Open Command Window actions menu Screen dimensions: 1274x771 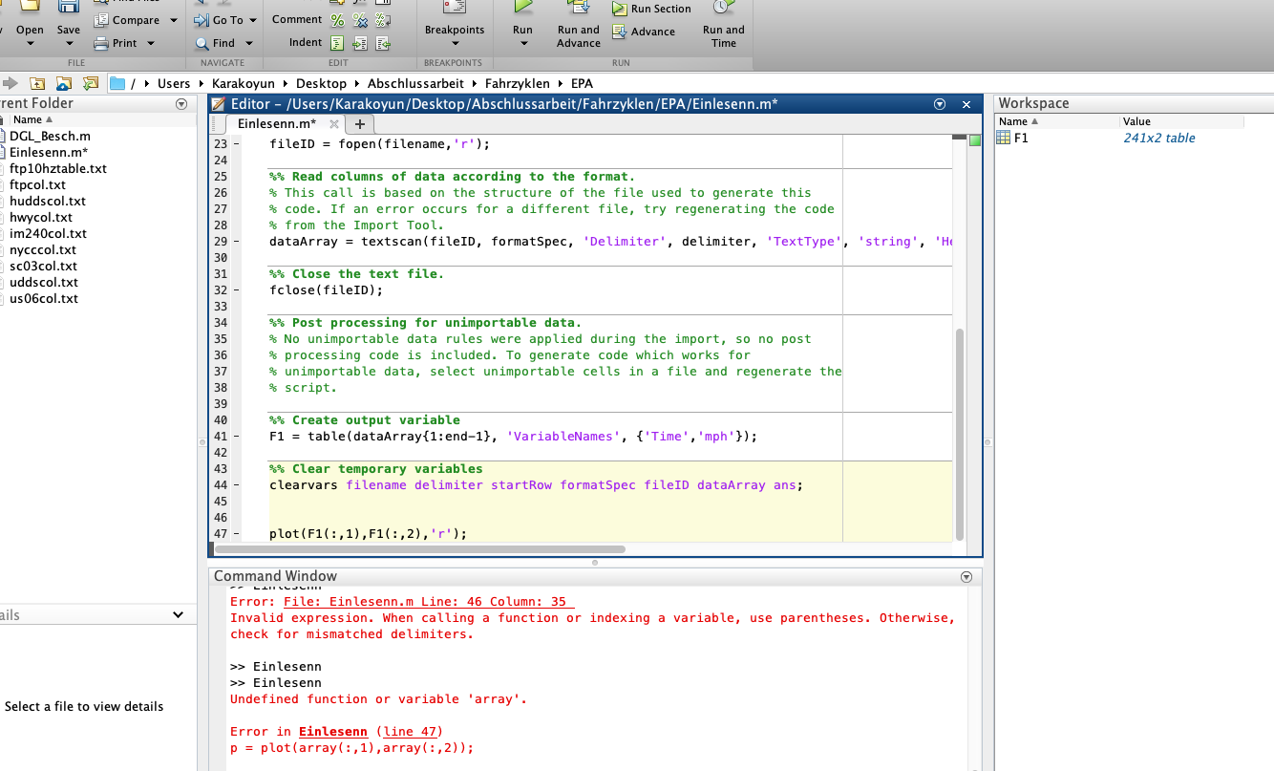tap(966, 577)
